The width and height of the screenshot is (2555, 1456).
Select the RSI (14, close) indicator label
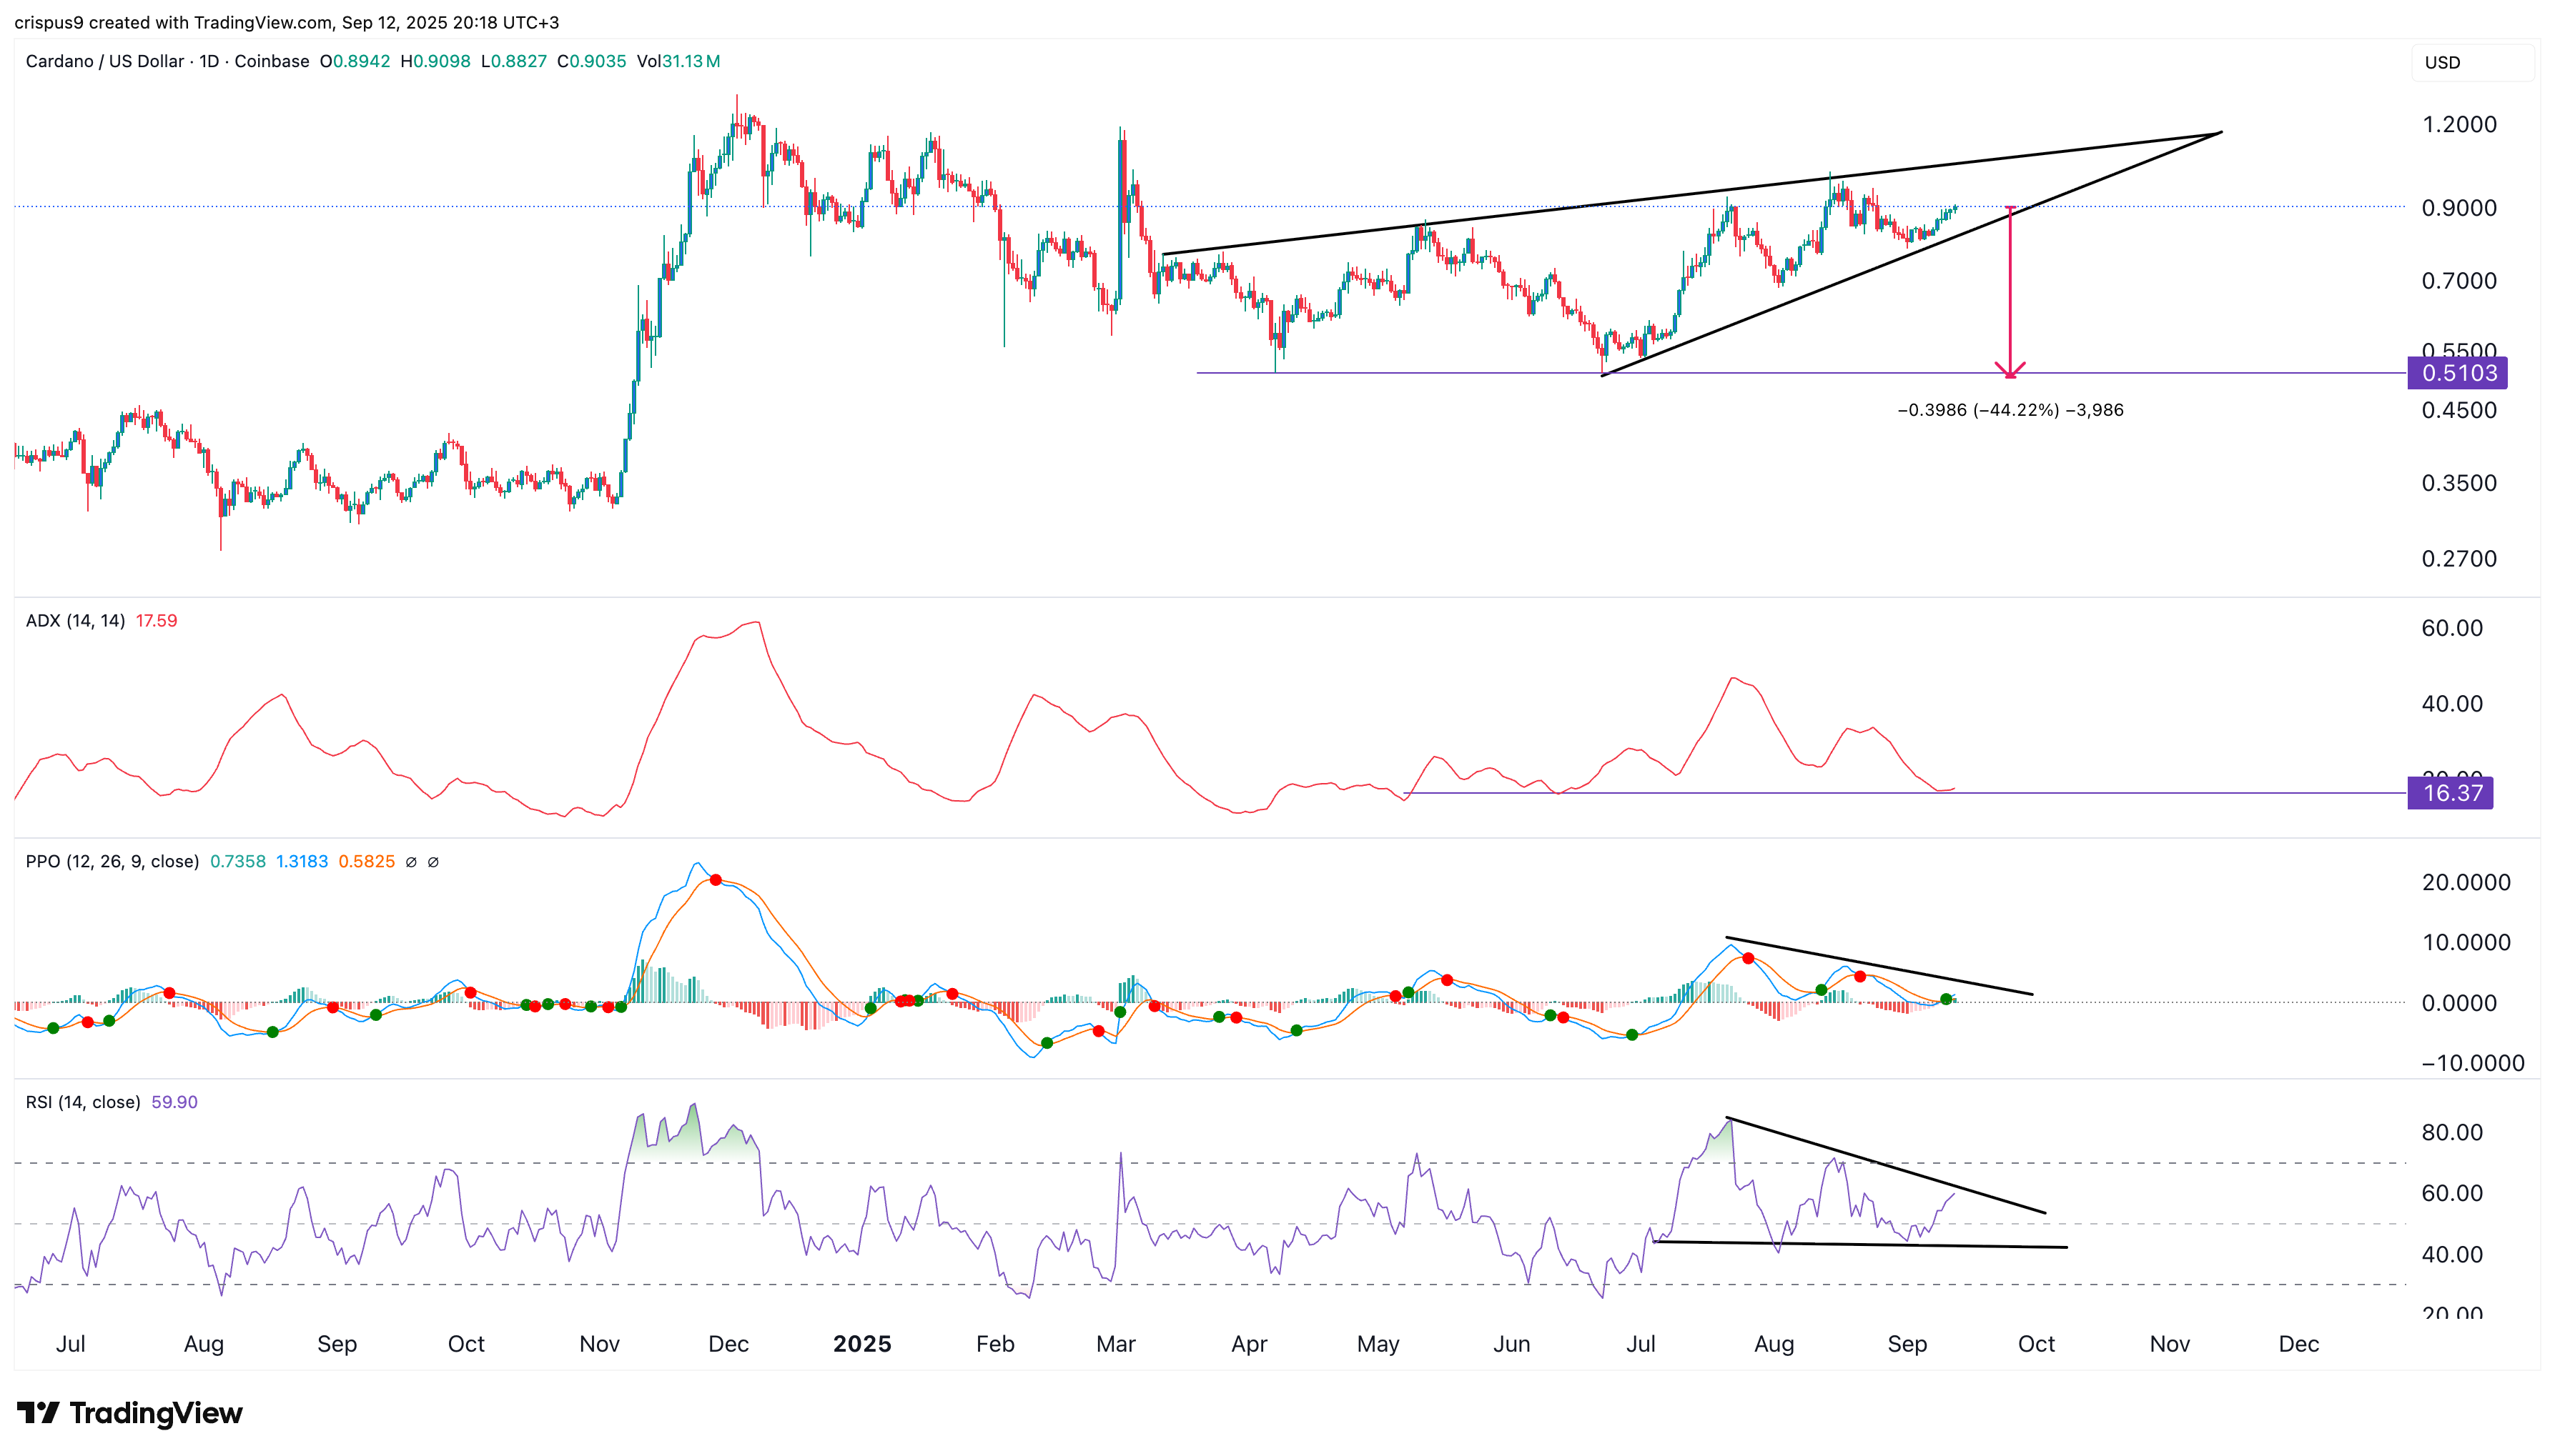coord(83,1102)
